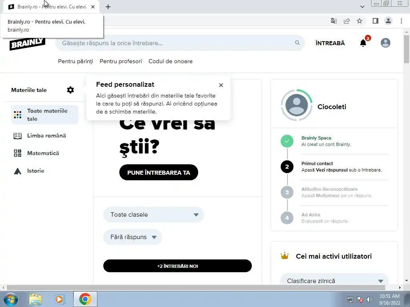Close the Feed personalizat tooltip

[221, 85]
